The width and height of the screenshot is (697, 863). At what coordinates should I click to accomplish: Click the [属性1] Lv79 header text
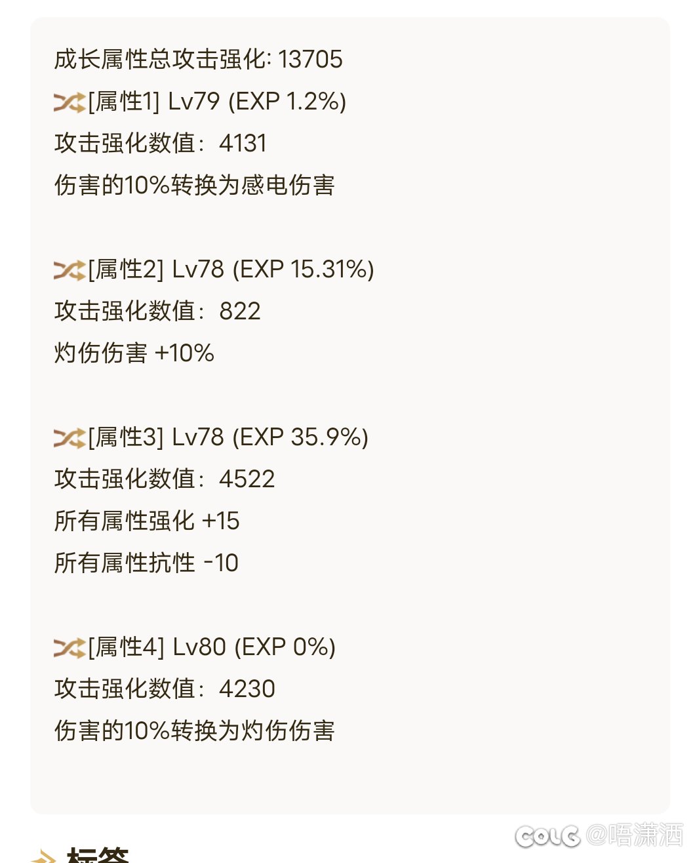[217, 102]
